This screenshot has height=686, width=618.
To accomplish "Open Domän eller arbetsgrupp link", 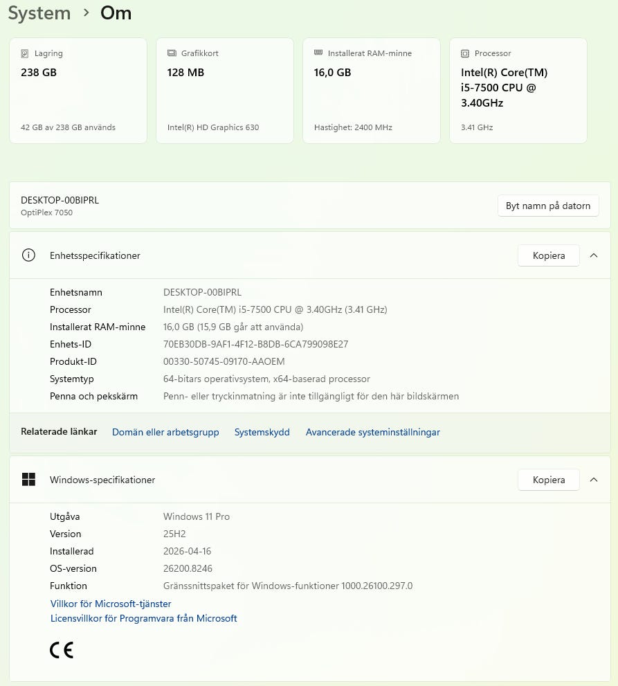I will 165,432.
